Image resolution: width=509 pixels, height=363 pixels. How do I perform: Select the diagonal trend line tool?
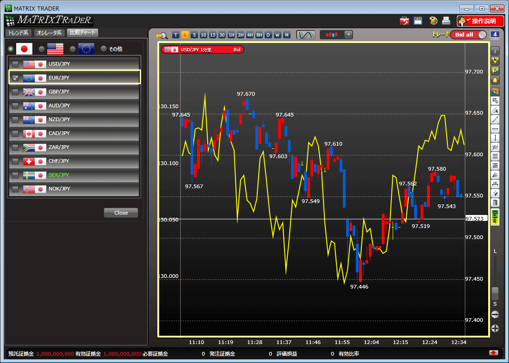pyautogui.click(x=495, y=119)
